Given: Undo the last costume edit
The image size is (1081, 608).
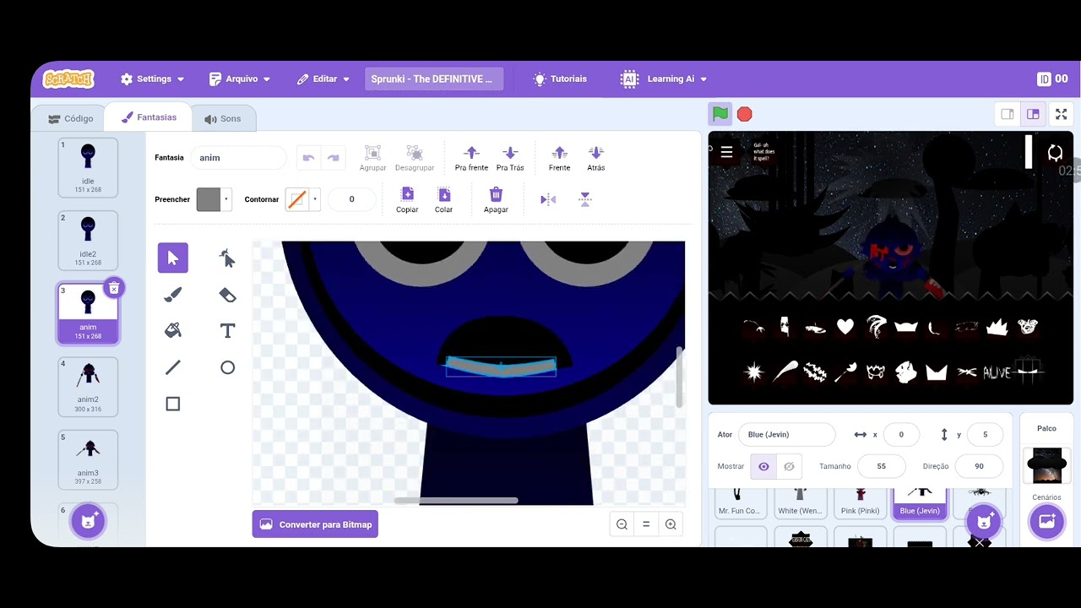Looking at the screenshot, I should 308,158.
